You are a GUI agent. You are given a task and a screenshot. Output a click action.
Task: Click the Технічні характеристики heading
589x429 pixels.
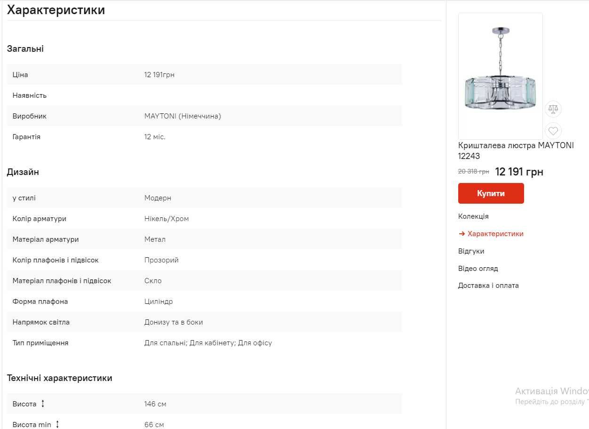[60, 378]
